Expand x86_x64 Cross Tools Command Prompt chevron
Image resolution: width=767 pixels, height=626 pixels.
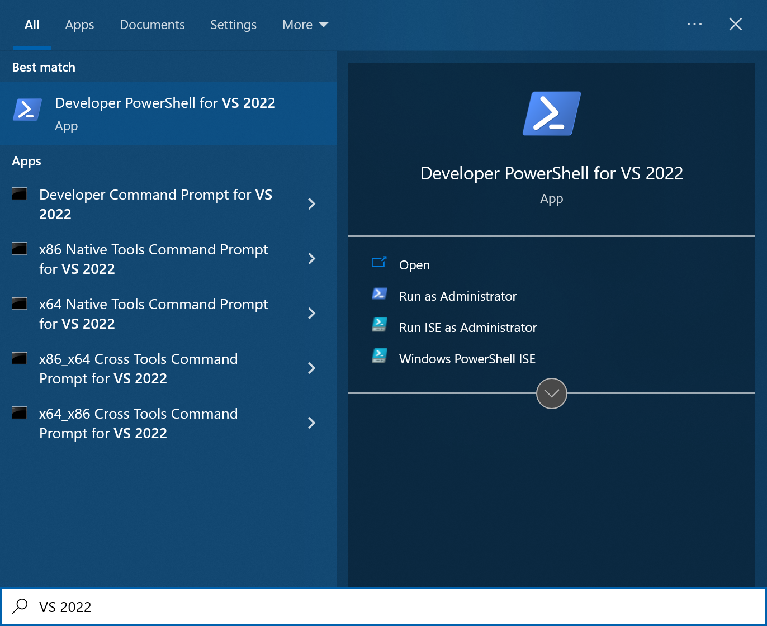tap(312, 368)
